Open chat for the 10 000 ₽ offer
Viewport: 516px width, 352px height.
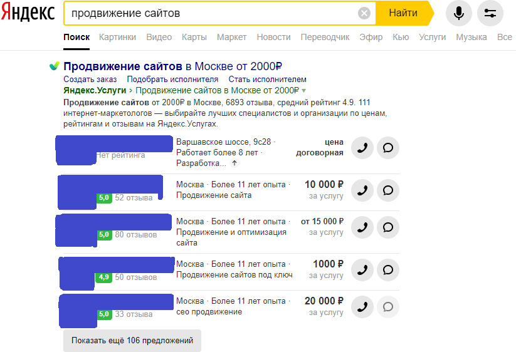(388, 190)
